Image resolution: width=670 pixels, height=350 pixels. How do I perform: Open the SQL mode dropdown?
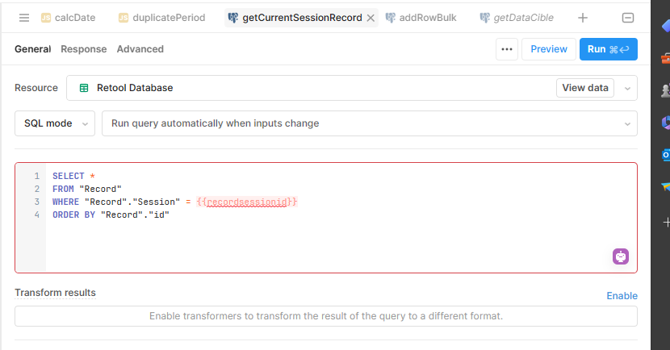click(x=55, y=123)
